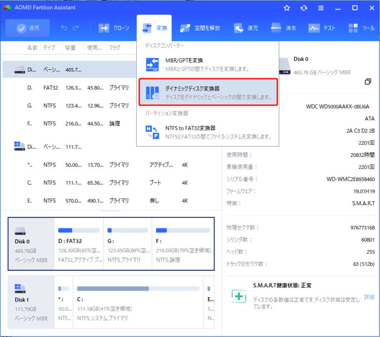Click the Disk 1 block in disk map

[32, 302]
